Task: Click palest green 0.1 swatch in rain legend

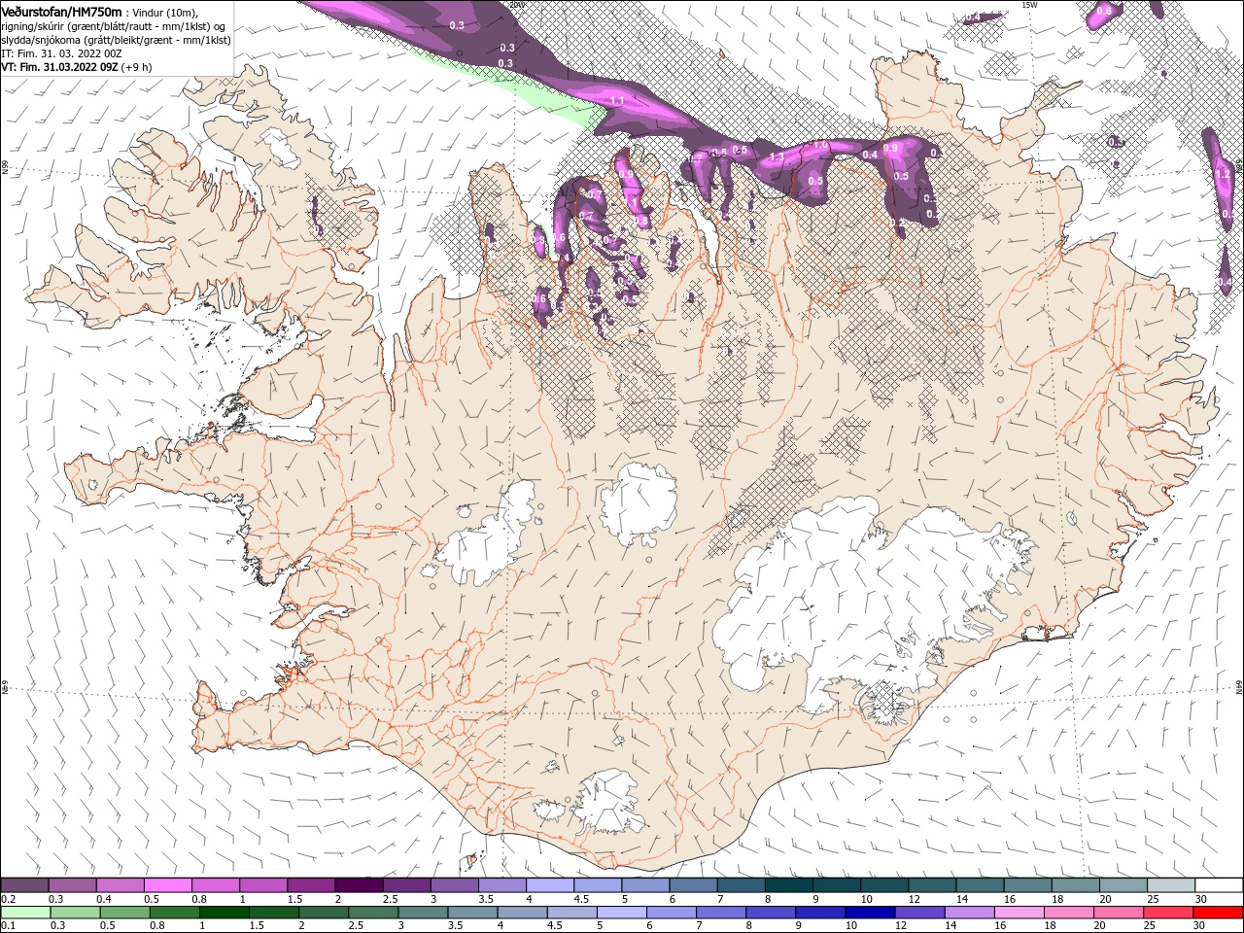Action: (x=26, y=913)
